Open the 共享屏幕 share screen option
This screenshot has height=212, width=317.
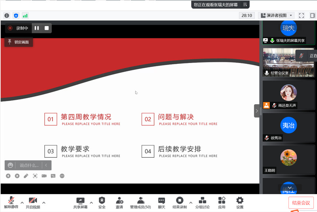coord(80,201)
